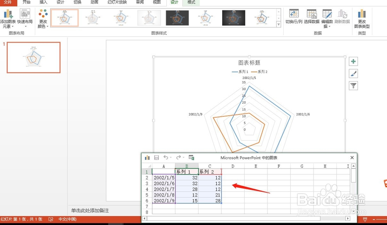Switch to the Slide Show (幻灯片放映) tab
This screenshot has width=387, height=225.
pyautogui.click(x=117, y=2)
